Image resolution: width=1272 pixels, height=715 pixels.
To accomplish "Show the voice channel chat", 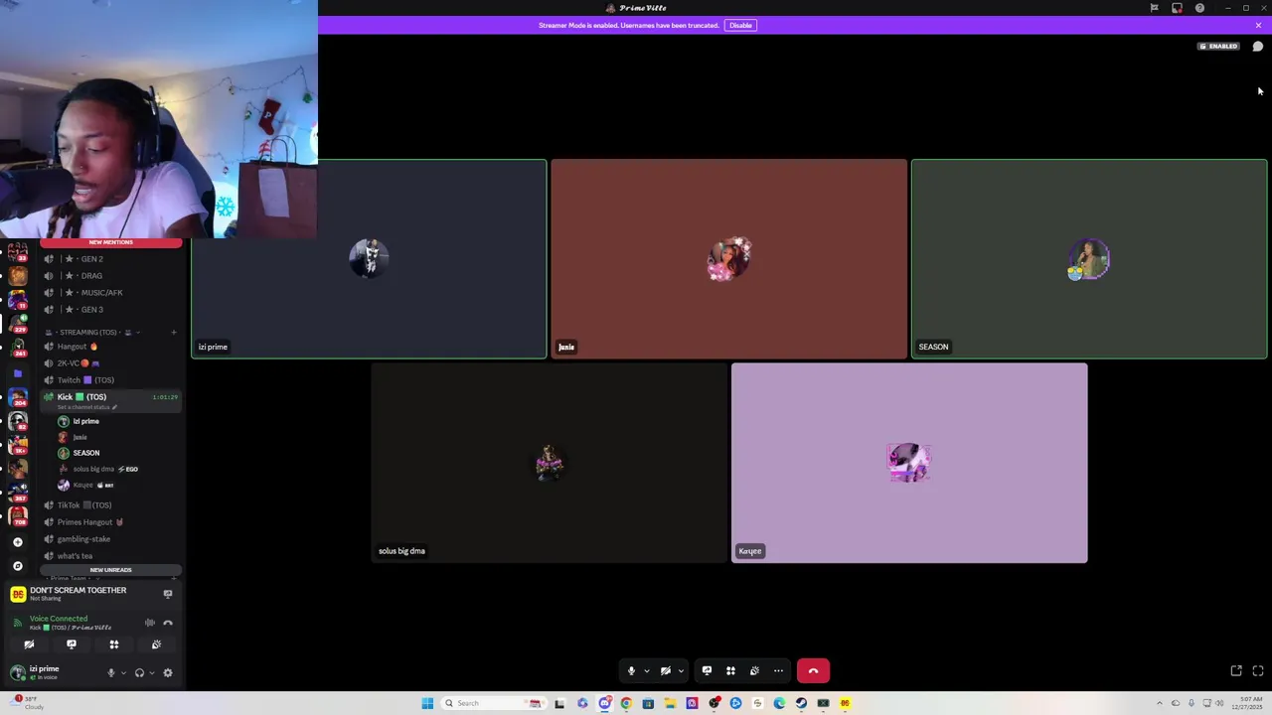I will tap(1257, 47).
